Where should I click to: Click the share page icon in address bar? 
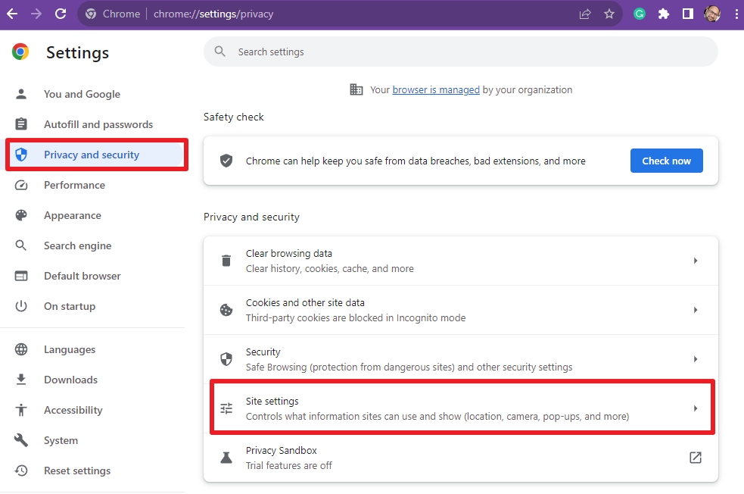click(x=585, y=14)
